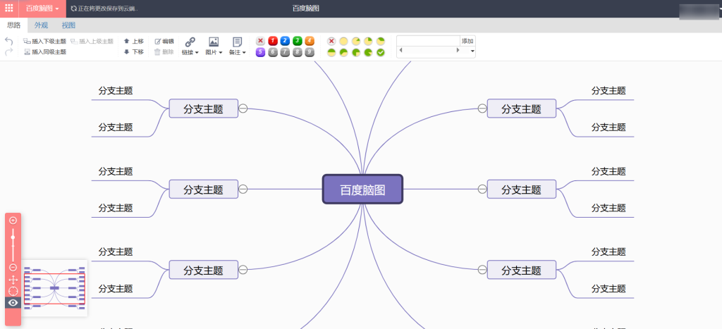The height and width of the screenshot is (329, 722).
Task: Select the lower-right 分支主题 boxed node
Action: [x=522, y=270]
